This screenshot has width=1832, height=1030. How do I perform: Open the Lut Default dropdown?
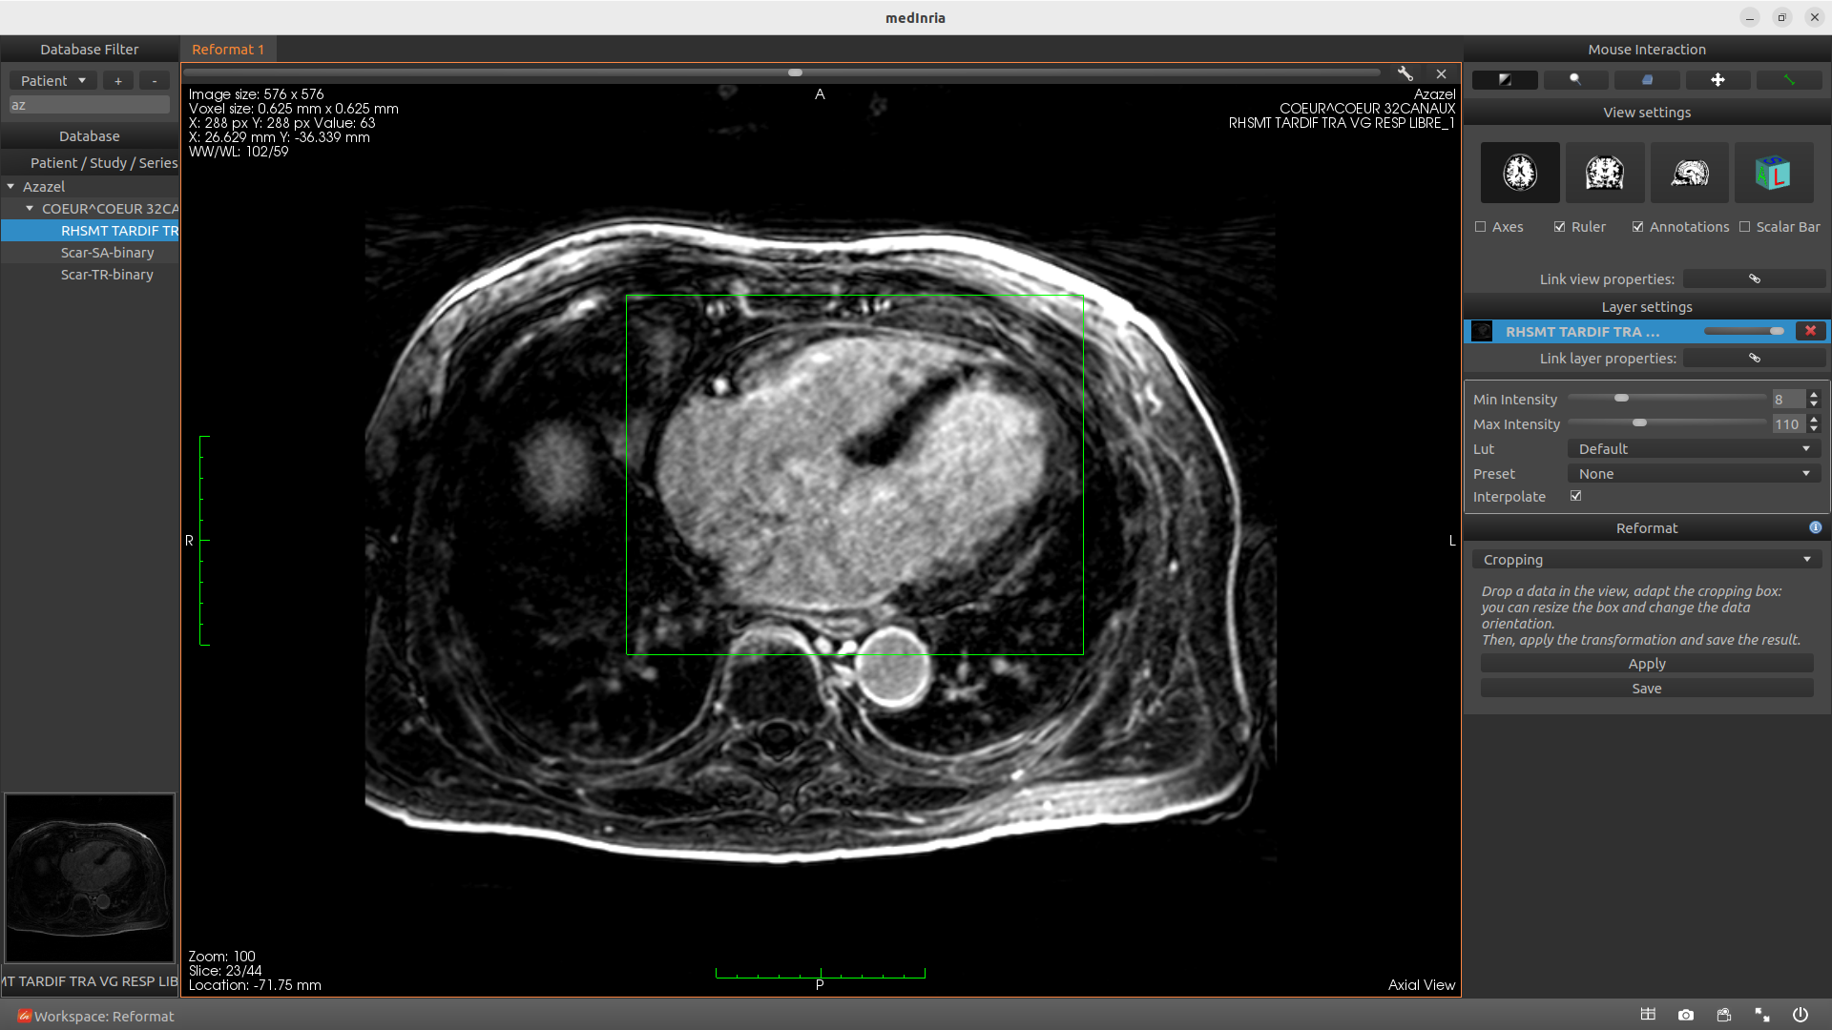[x=1694, y=449]
